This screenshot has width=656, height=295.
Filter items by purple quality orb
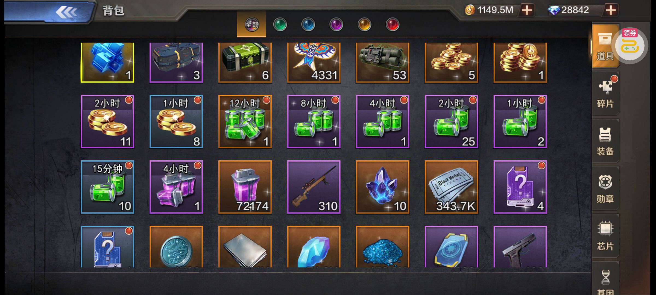[336, 25]
